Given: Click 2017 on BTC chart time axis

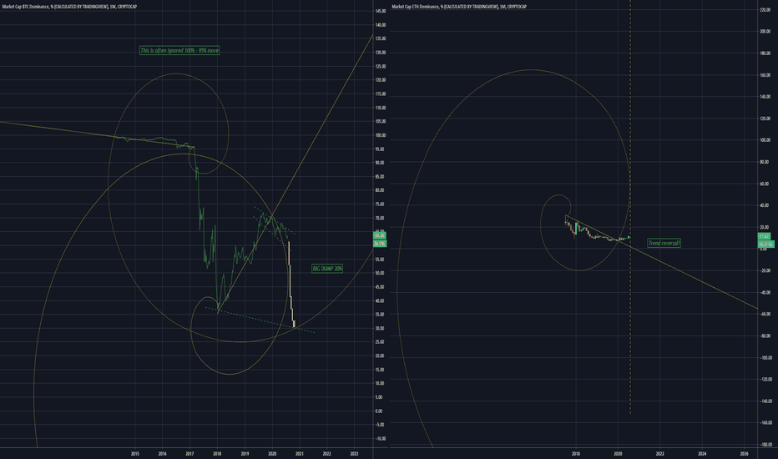Looking at the screenshot, I should (x=189, y=453).
